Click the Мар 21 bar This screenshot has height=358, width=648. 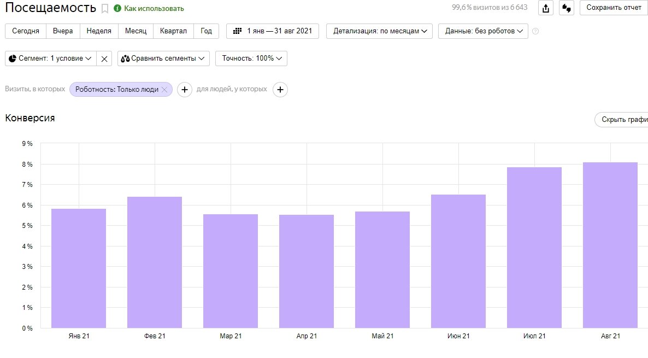231,271
